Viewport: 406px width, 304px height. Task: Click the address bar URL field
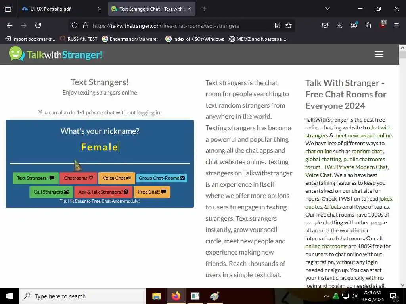tap(181, 26)
